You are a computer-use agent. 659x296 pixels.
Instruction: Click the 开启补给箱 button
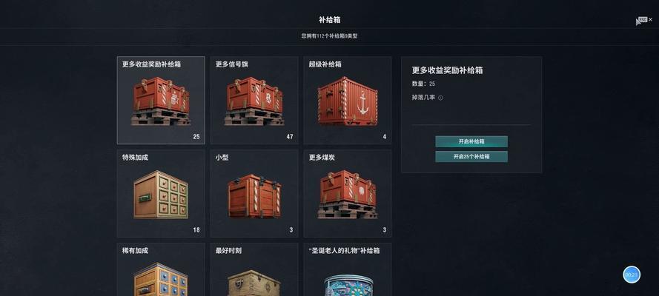point(471,142)
